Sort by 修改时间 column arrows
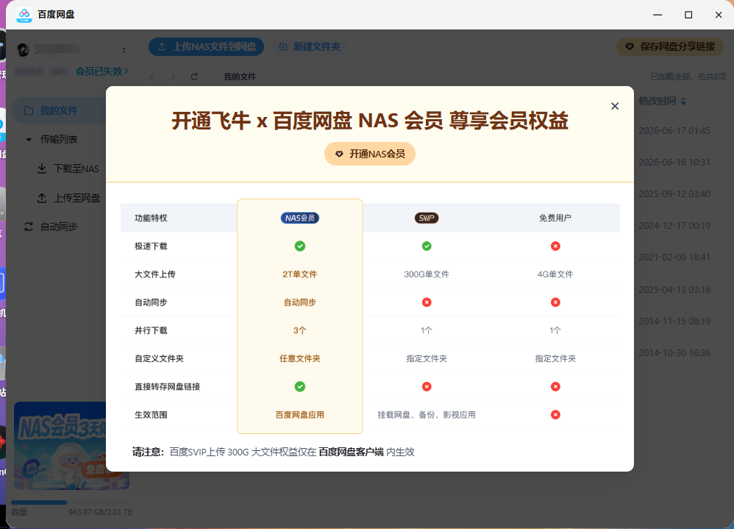Screen dimensions: 734x529 [x=683, y=101]
